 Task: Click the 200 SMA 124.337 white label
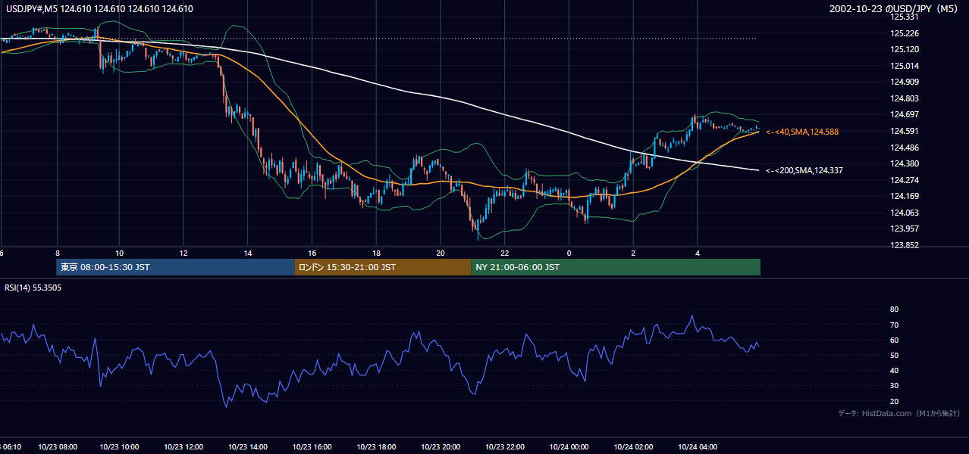(804, 171)
